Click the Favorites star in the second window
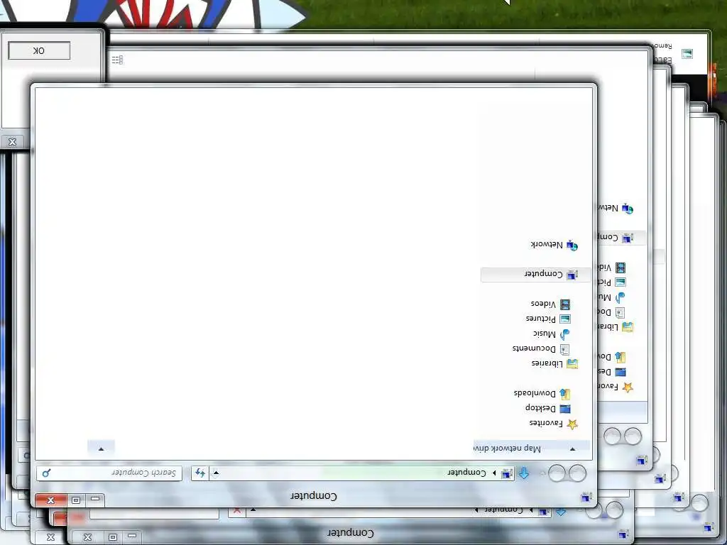The width and height of the screenshot is (727, 545). pyautogui.click(x=628, y=387)
